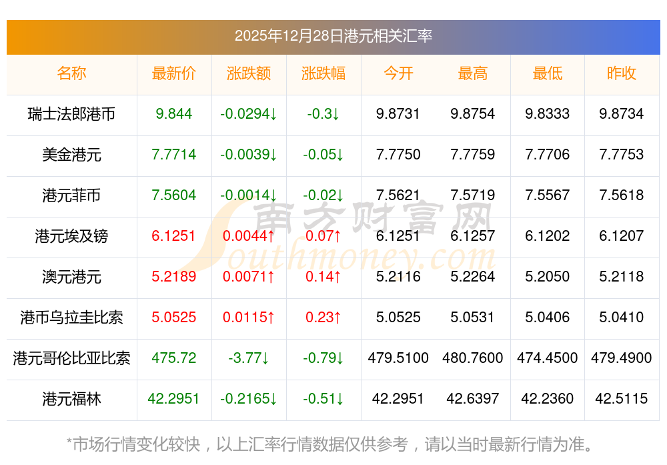
Task: Click latest price 7.5604
Action: tap(173, 195)
